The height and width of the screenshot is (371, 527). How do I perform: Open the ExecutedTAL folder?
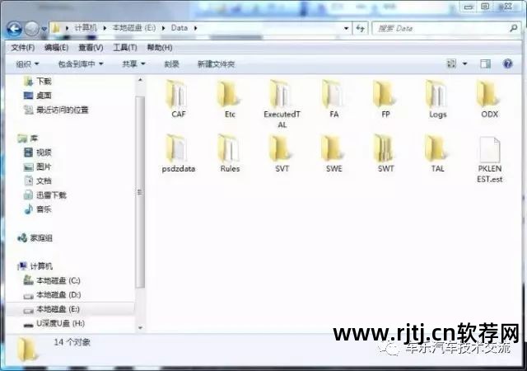[282, 105]
